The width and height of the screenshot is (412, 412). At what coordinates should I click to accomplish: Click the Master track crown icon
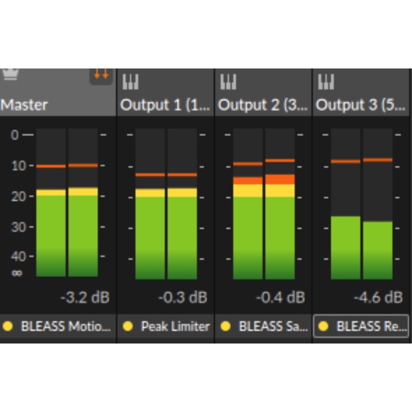click(10, 74)
